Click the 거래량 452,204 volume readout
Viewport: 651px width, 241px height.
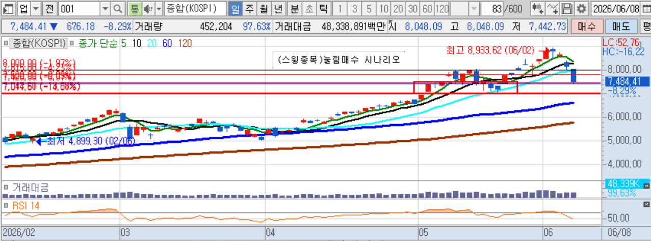coord(184,26)
